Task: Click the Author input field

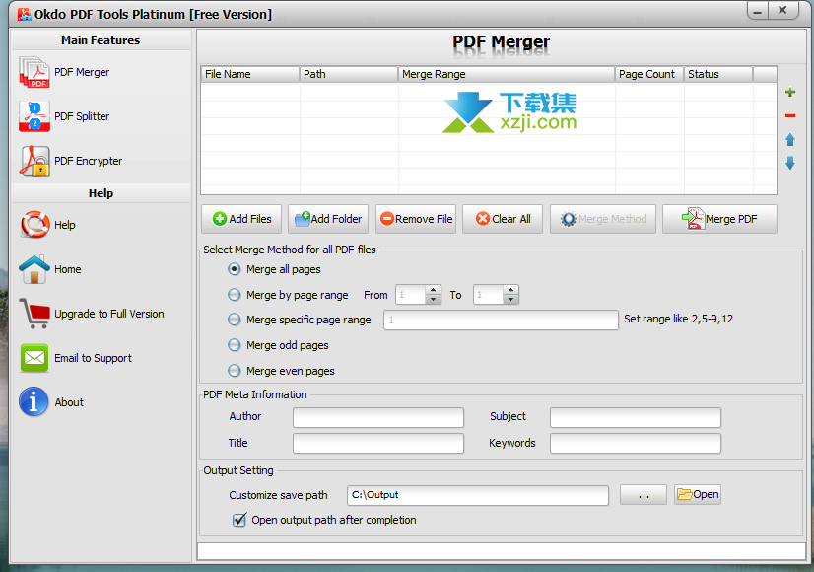Action: click(378, 417)
